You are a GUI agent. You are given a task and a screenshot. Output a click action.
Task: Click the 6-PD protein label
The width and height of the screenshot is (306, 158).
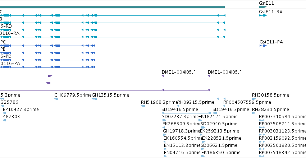coord(6,56)
